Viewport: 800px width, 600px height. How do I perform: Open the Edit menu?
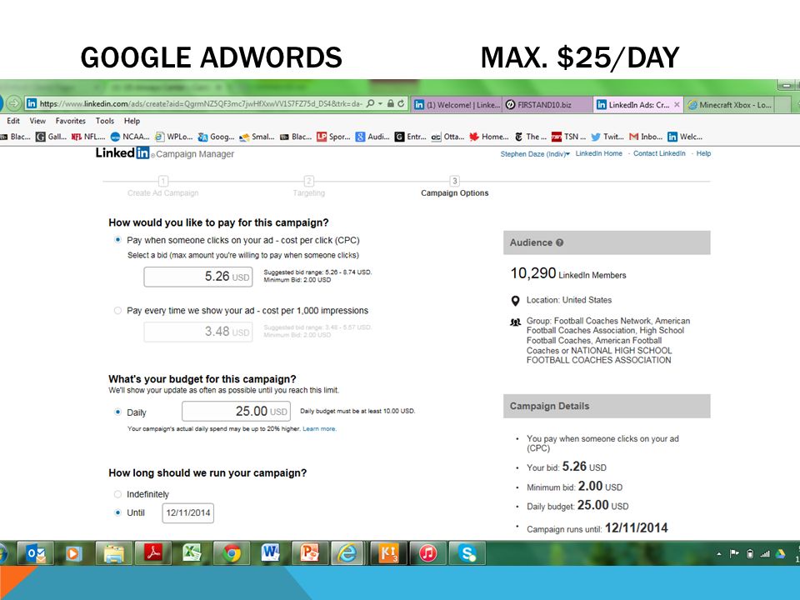click(13, 121)
